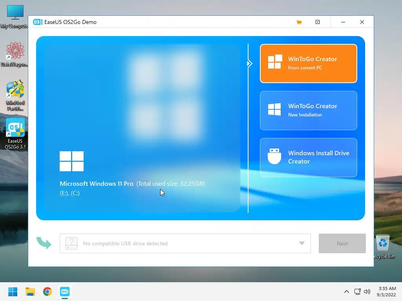Open My Computer desktop icon
402x301 pixels.
point(15,17)
